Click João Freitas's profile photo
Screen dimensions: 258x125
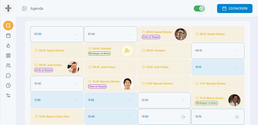point(74,67)
